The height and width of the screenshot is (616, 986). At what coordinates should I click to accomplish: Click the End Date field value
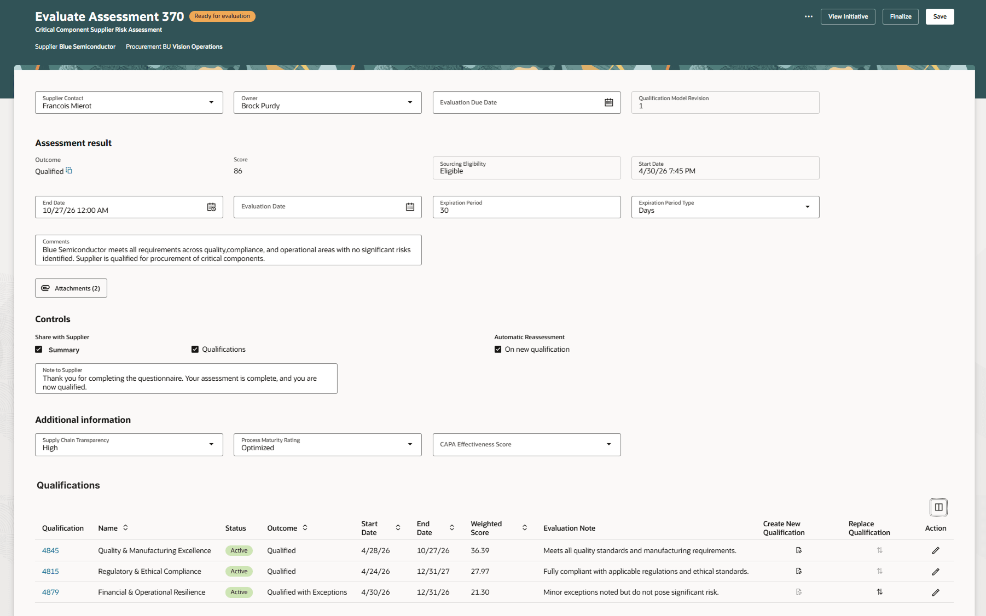pos(76,211)
